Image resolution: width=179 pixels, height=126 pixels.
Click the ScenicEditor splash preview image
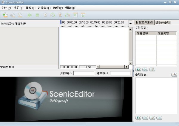66,99
